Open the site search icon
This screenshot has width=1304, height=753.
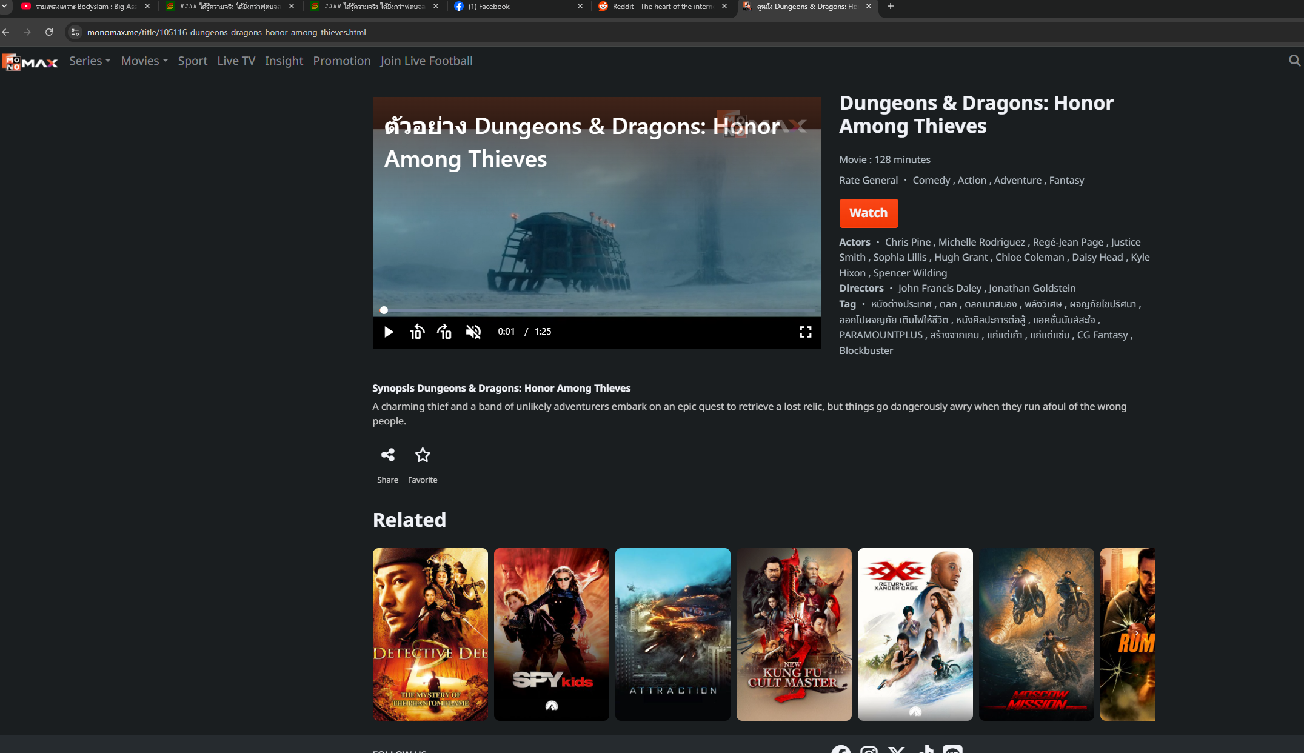point(1294,61)
